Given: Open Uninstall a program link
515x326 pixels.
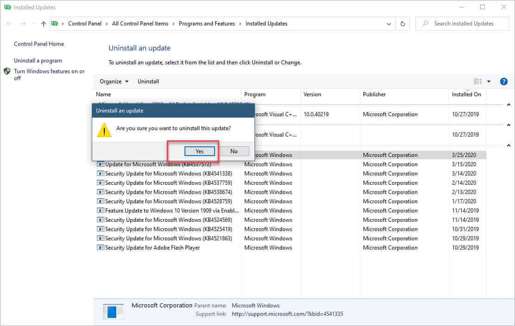Looking at the screenshot, I should pos(38,61).
